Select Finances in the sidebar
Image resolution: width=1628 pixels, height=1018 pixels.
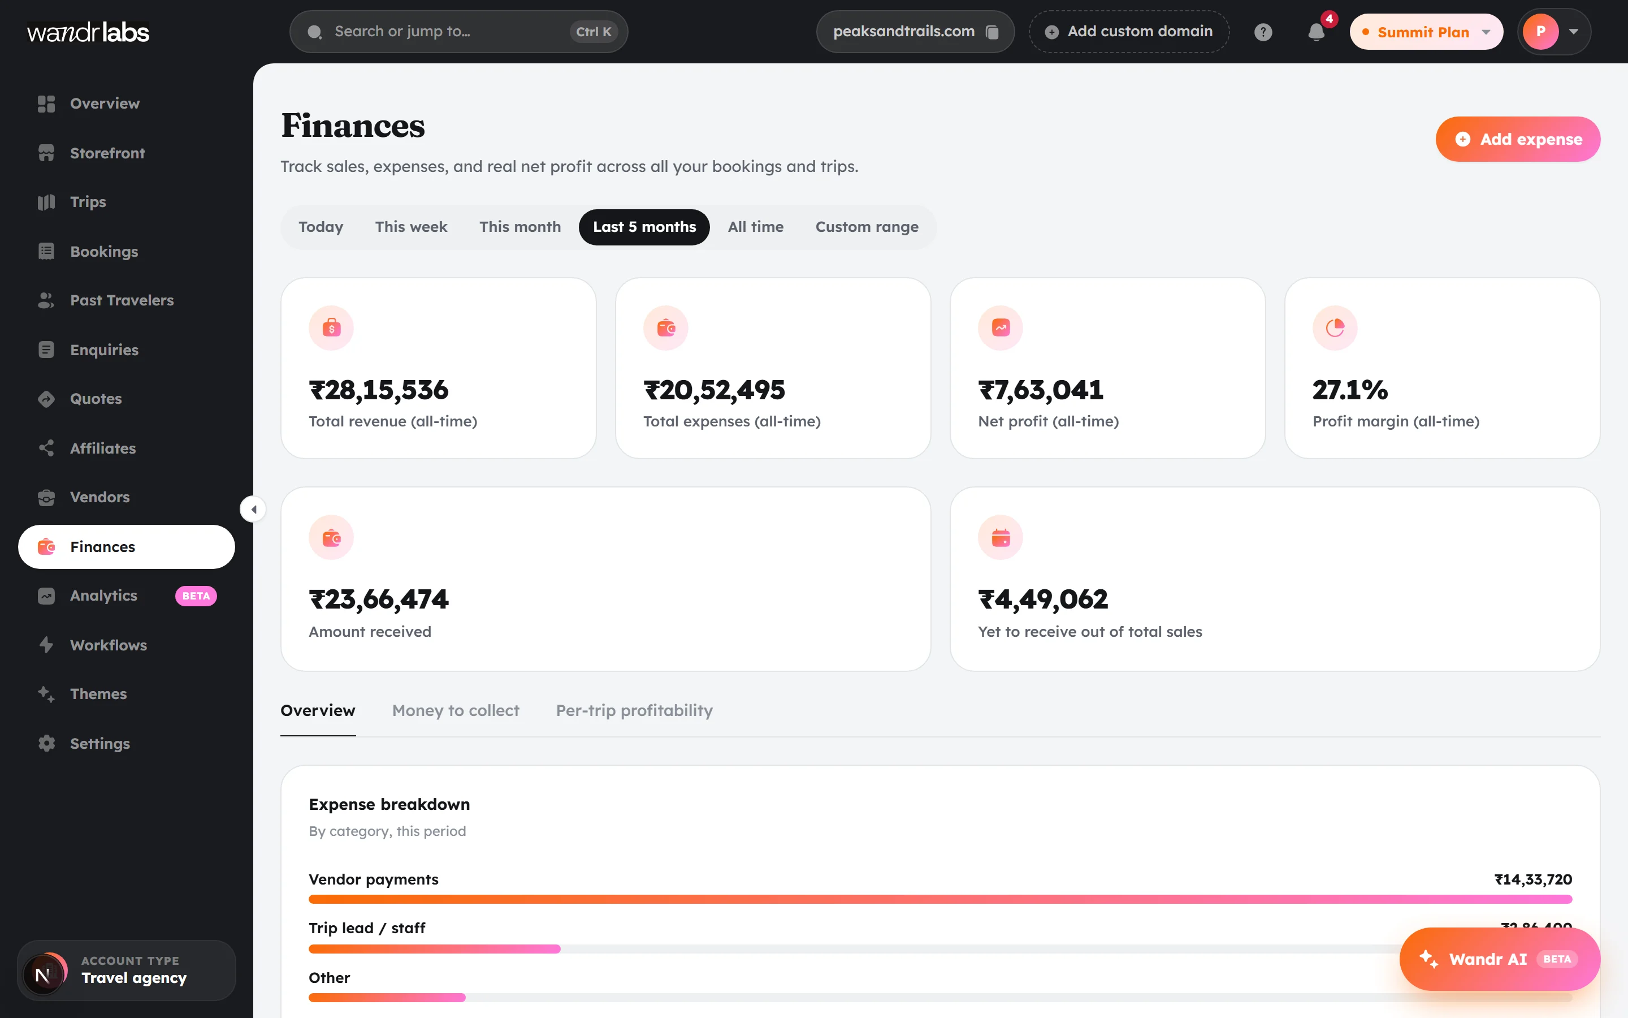[x=127, y=547]
